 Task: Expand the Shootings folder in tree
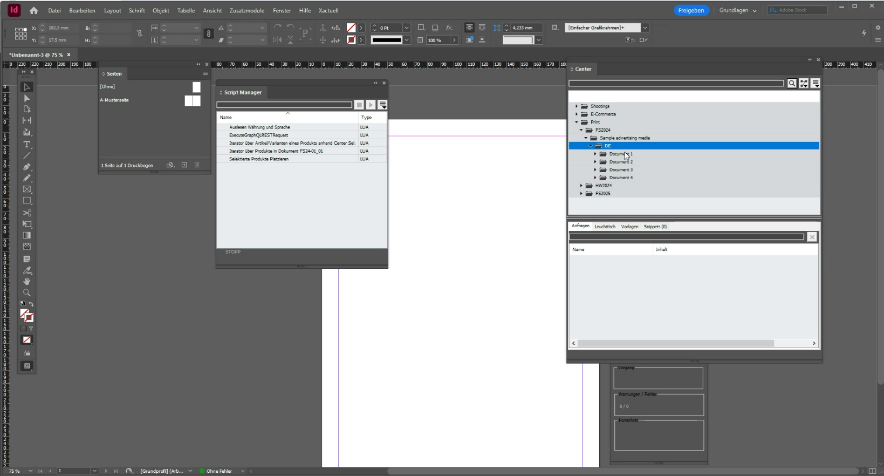577,106
